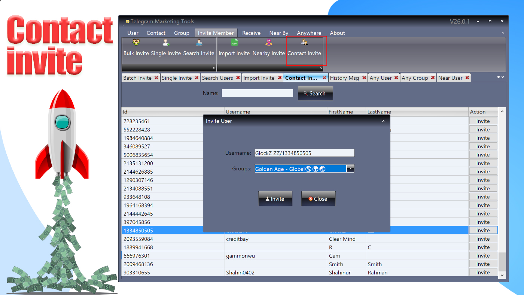Open the Groups dropdown in Invite User dialog
Screen dimensions: 524x295
[x=351, y=168]
